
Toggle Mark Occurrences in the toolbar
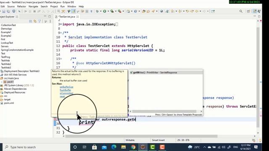[x=74, y=11]
